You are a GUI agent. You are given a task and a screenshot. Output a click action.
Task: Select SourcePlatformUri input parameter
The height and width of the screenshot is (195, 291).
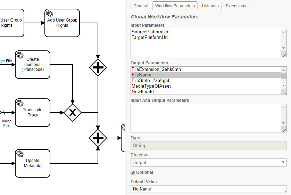coord(150,32)
